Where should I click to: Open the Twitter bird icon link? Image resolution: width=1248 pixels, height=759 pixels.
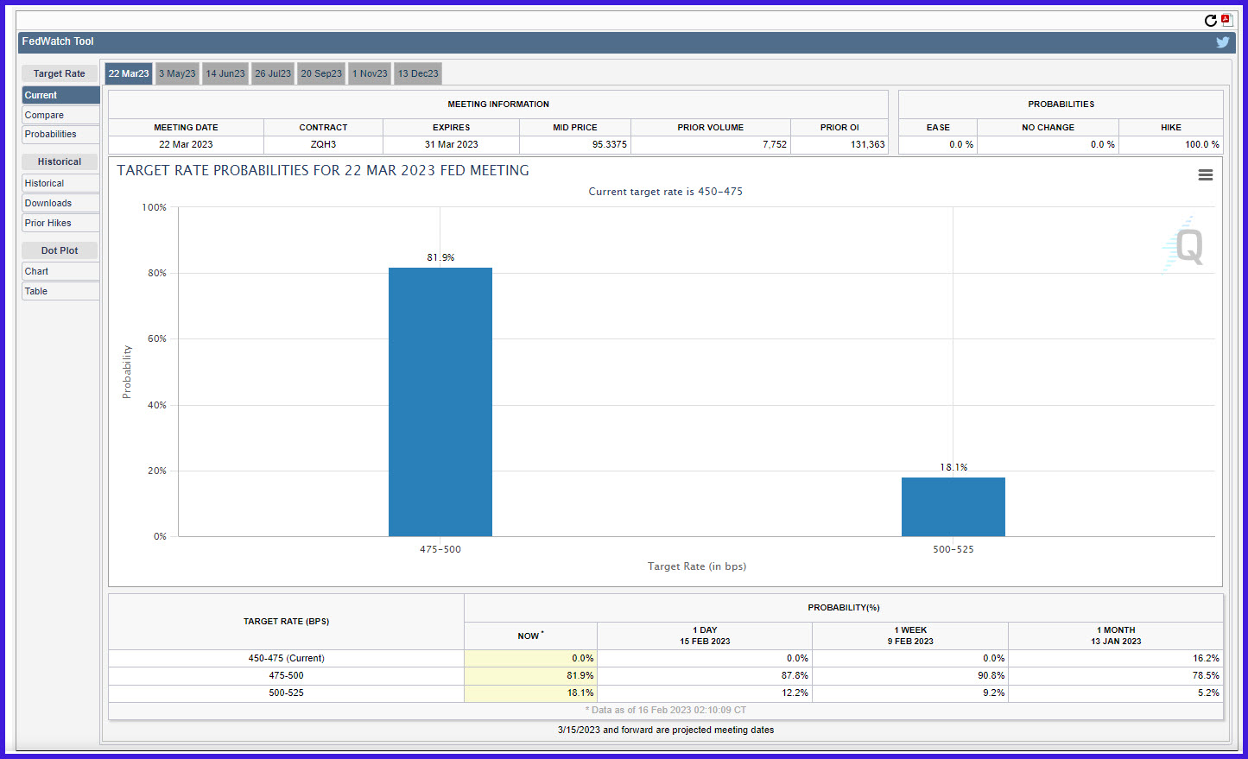click(x=1223, y=41)
